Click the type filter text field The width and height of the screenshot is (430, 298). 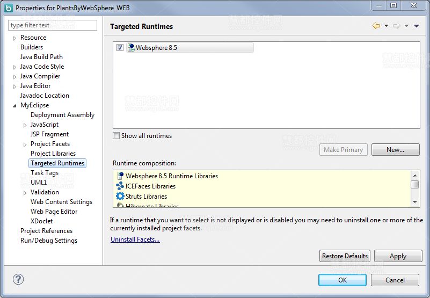pyautogui.click(x=53, y=25)
